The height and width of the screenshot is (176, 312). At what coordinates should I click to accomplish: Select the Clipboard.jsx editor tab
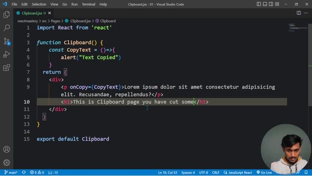tap(34, 13)
